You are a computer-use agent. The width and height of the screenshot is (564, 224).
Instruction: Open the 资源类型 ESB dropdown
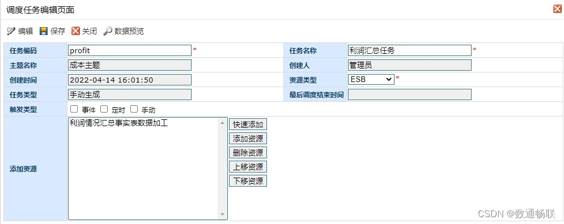(371, 79)
